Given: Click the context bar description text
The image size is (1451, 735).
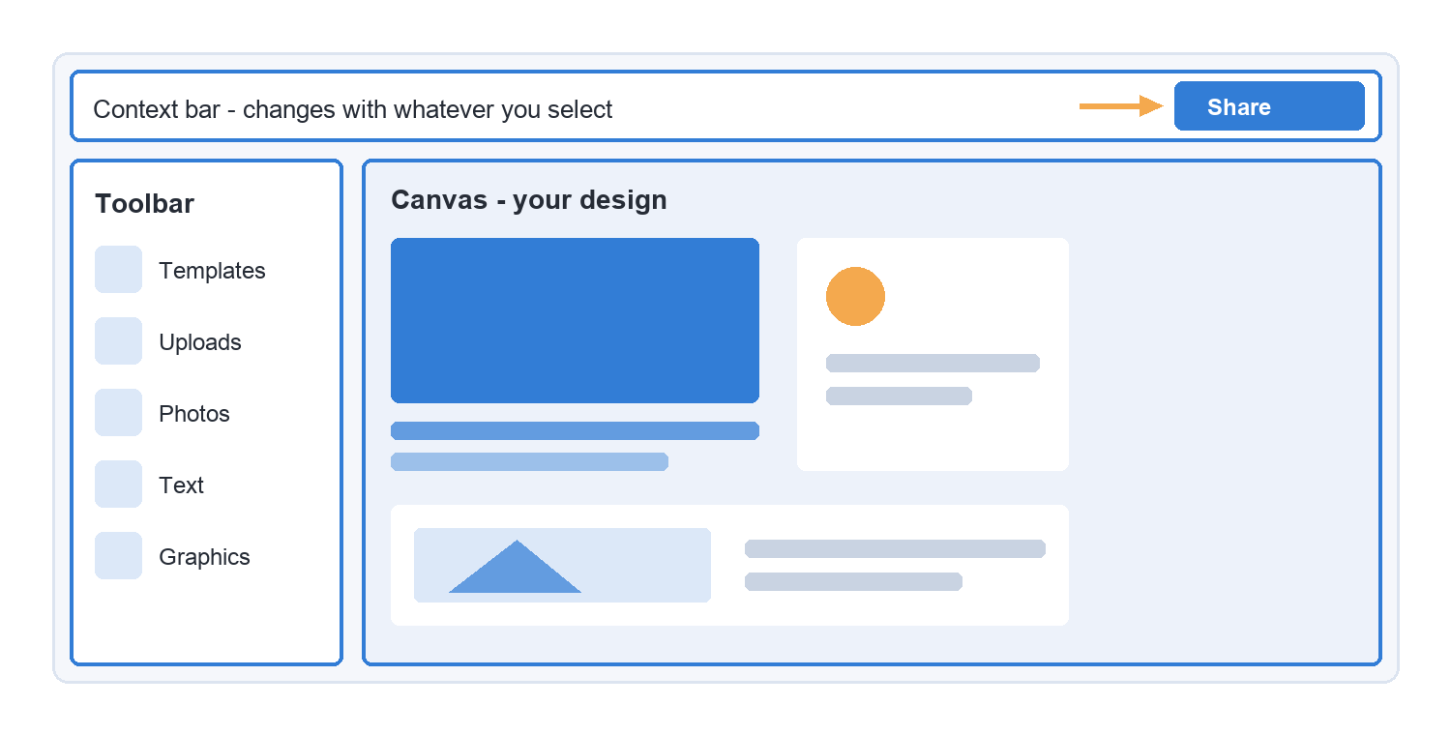Looking at the screenshot, I should [x=353, y=109].
